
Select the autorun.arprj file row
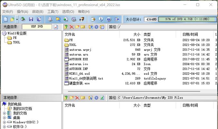(140, 50)
